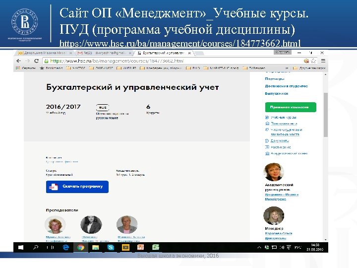Open the Число студентов и вакантные места link
The height and width of the screenshot is (268, 357).
[x=287, y=132]
